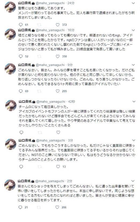Screen dimensions: 140x222
Task: Retweet the 42秒 tweet about チームG
Action: (40, 133)
